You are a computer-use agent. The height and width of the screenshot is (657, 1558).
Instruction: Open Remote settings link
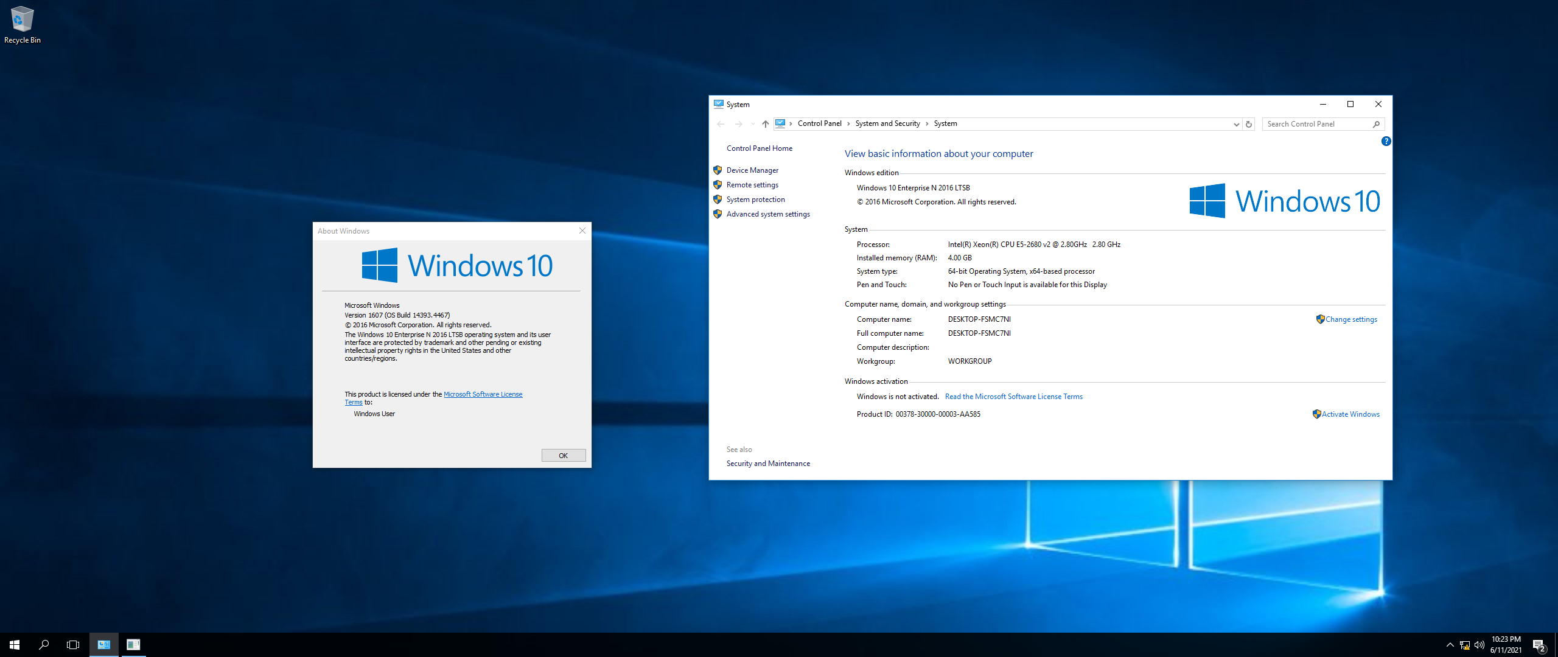click(x=752, y=185)
